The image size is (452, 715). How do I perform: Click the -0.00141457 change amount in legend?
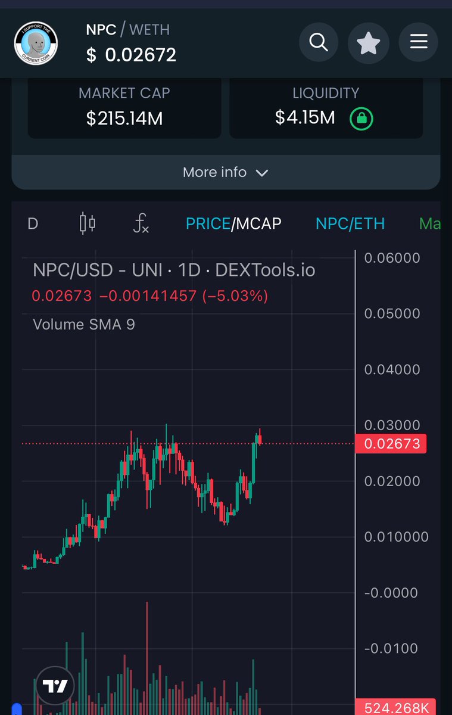pyautogui.click(x=148, y=296)
